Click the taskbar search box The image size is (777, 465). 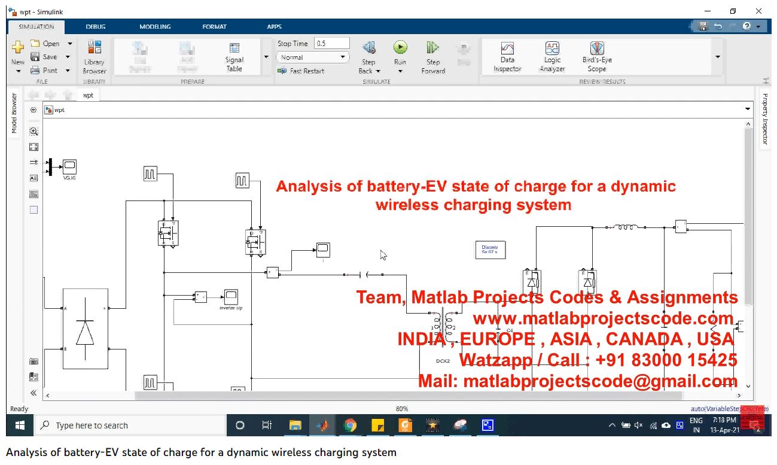pyautogui.click(x=130, y=426)
